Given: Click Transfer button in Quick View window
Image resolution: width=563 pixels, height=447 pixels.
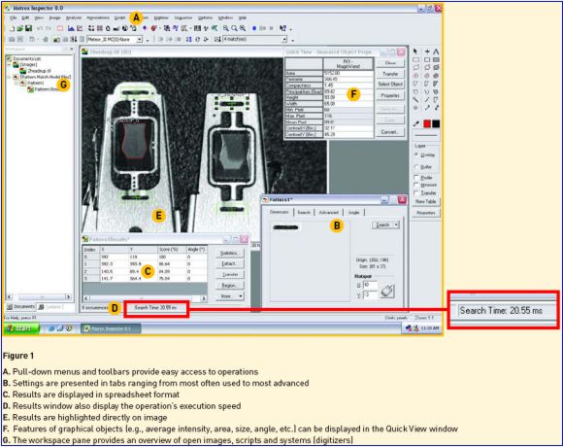Looking at the screenshot, I should click(390, 74).
